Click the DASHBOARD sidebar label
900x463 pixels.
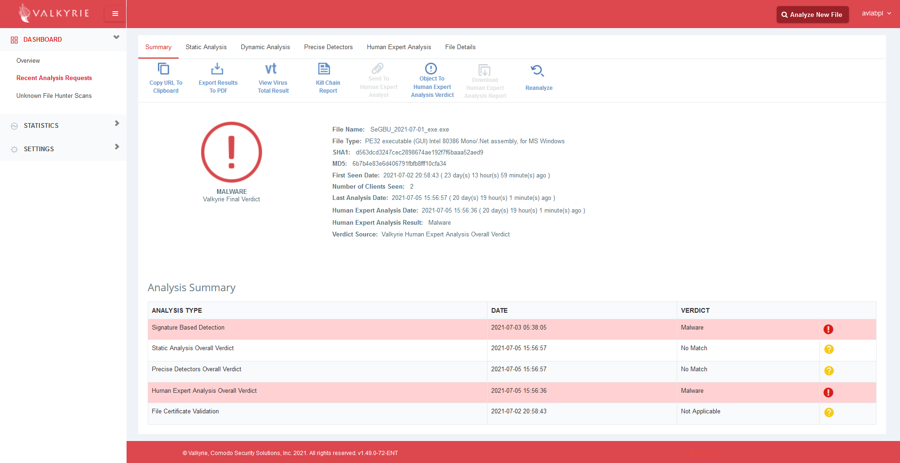coord(42,39)
